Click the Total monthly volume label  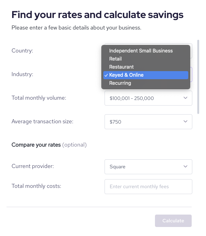pyautogui.click(x=39, y=98)
